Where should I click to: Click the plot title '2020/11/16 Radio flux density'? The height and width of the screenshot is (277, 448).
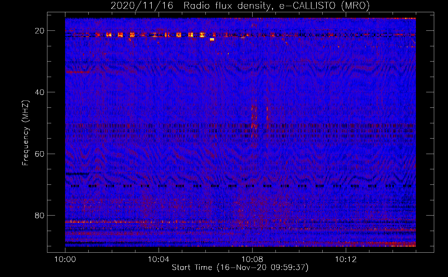pos(240,6)
